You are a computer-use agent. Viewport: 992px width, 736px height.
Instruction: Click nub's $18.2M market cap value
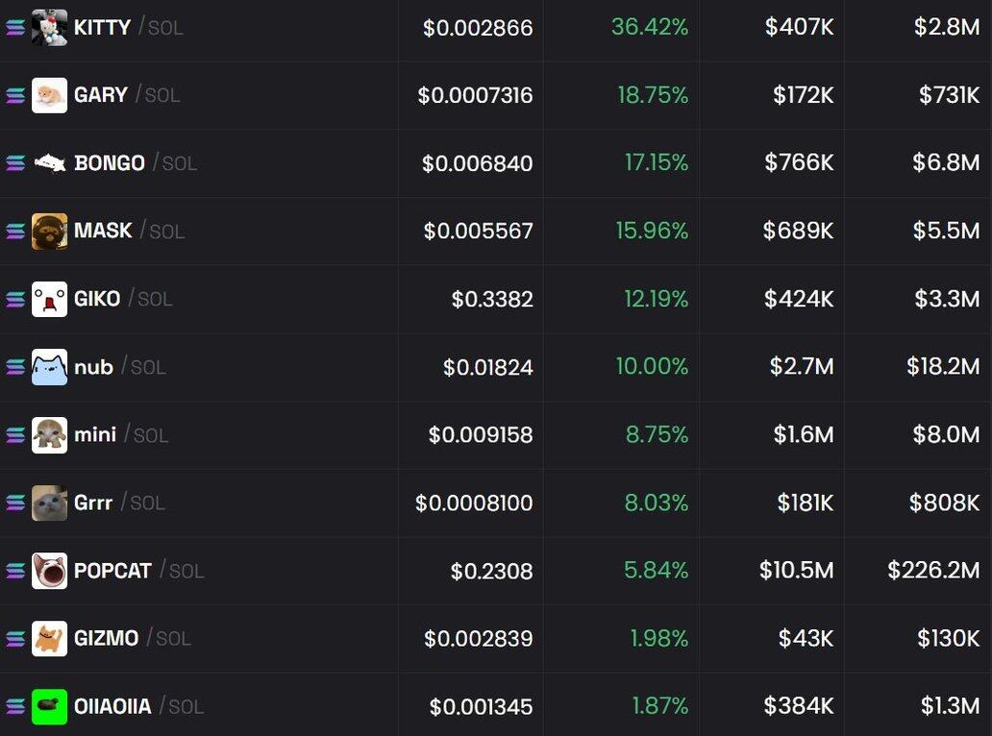[942, 366]
